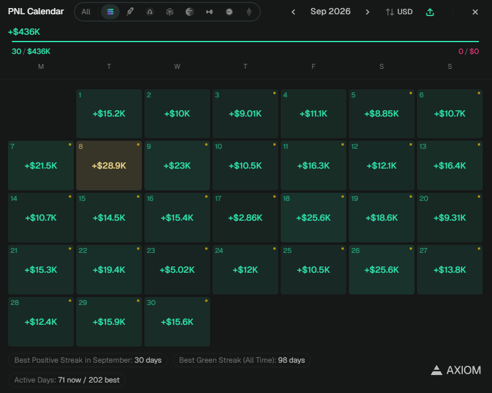Go to previous month with left chevron
492x393 pixels.
(293, 12)
